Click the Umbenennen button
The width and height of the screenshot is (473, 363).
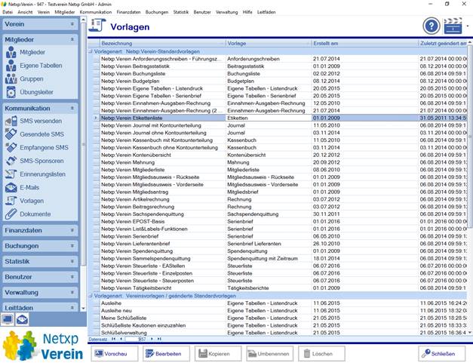(x=270, y=354)
